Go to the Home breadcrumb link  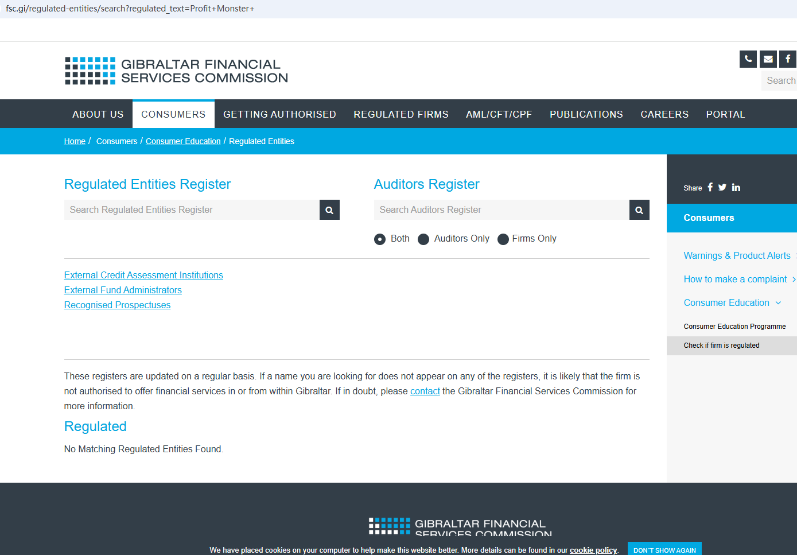pyautogui.click(x=75, y=141)
